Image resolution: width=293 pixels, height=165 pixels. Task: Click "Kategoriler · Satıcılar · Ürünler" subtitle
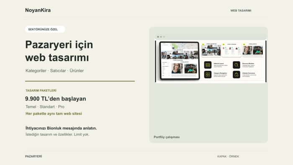[x=54, y=71]
